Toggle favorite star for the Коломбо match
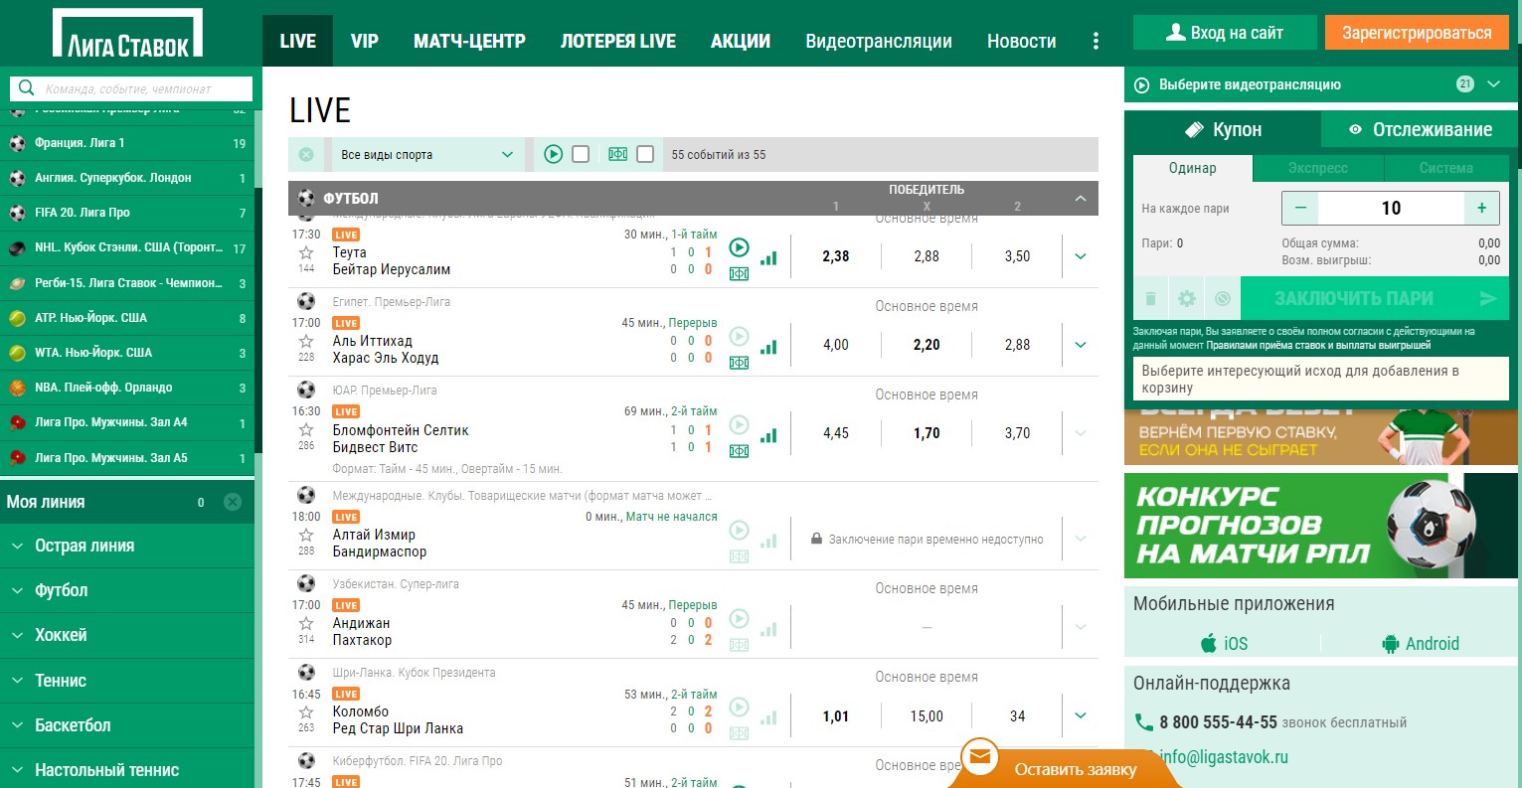 (x=306, y=711)
